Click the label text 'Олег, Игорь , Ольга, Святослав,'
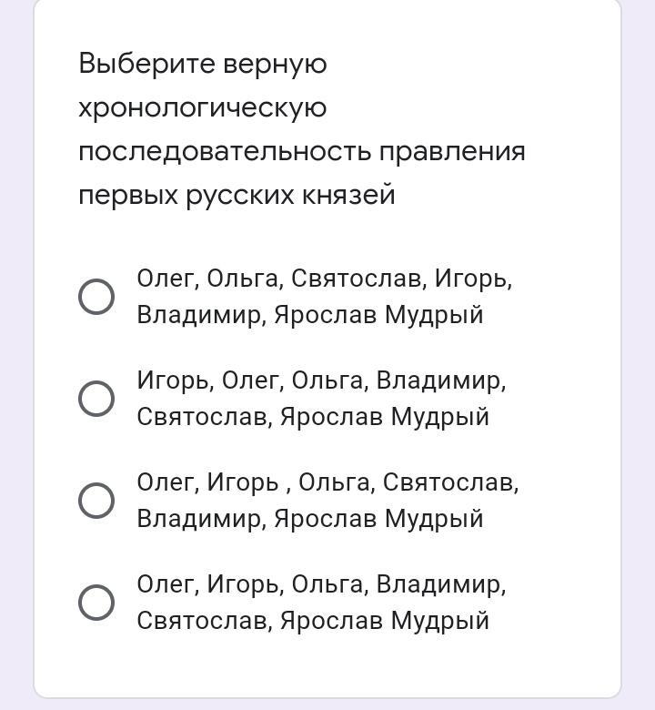The image size is (655, 710). click(327, 482)
